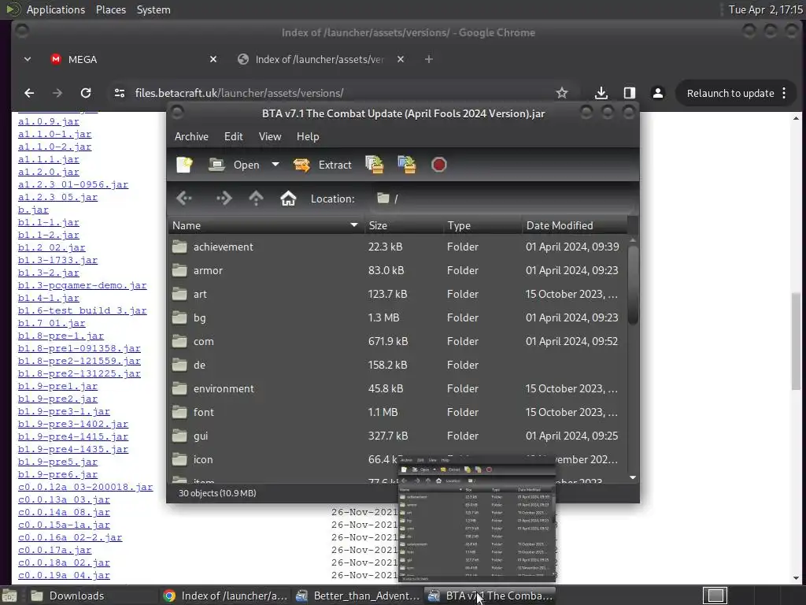Click Chrome back arrow
This screenshot has width=806, height=605.
(x=29, y=93)
